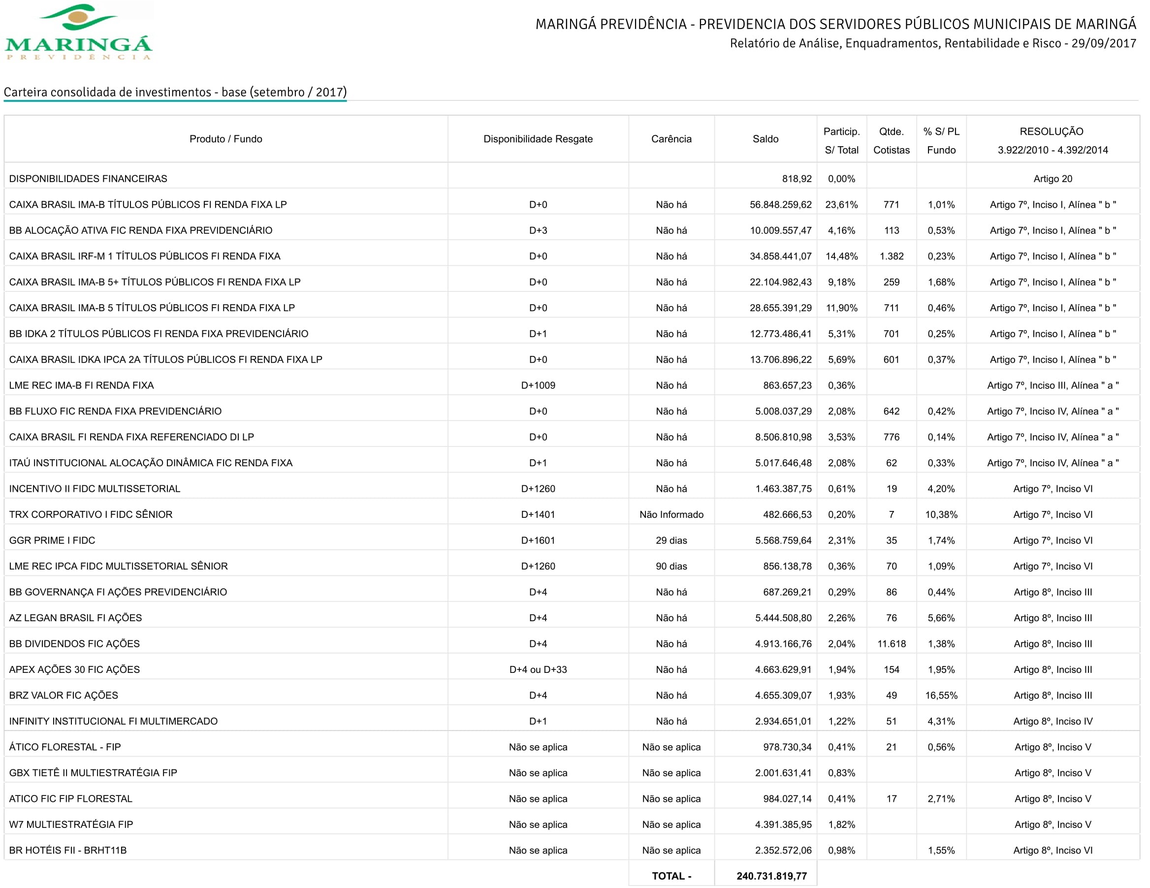Click BB DIVIDENDOS FIC AÇÕES fund name
Screen dimensions: 1150x888
click(x=74, y=644)
